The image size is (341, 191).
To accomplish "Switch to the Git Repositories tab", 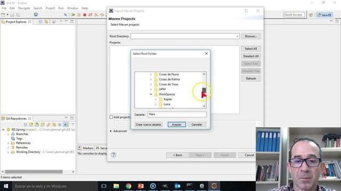I will [x=17, y=118].
